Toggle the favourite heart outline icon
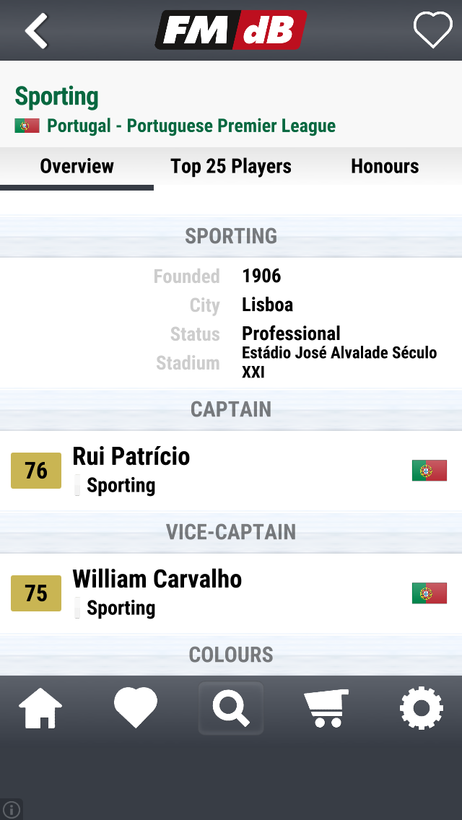 [432, 30]
